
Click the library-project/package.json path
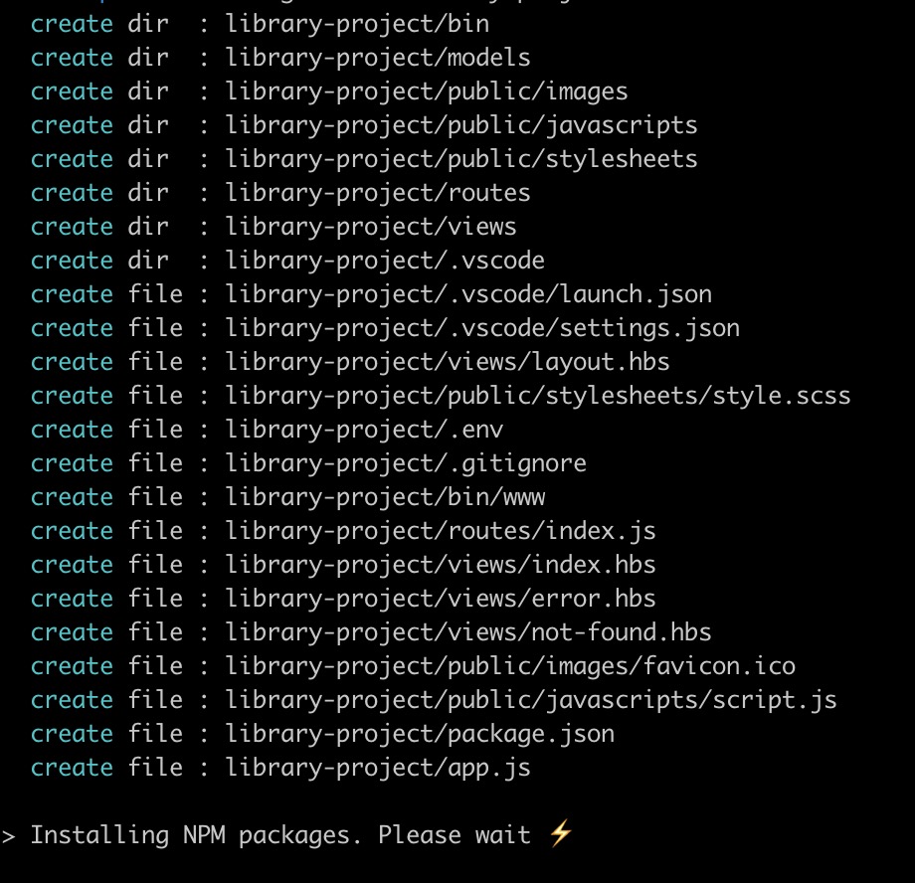pos(420,734)
